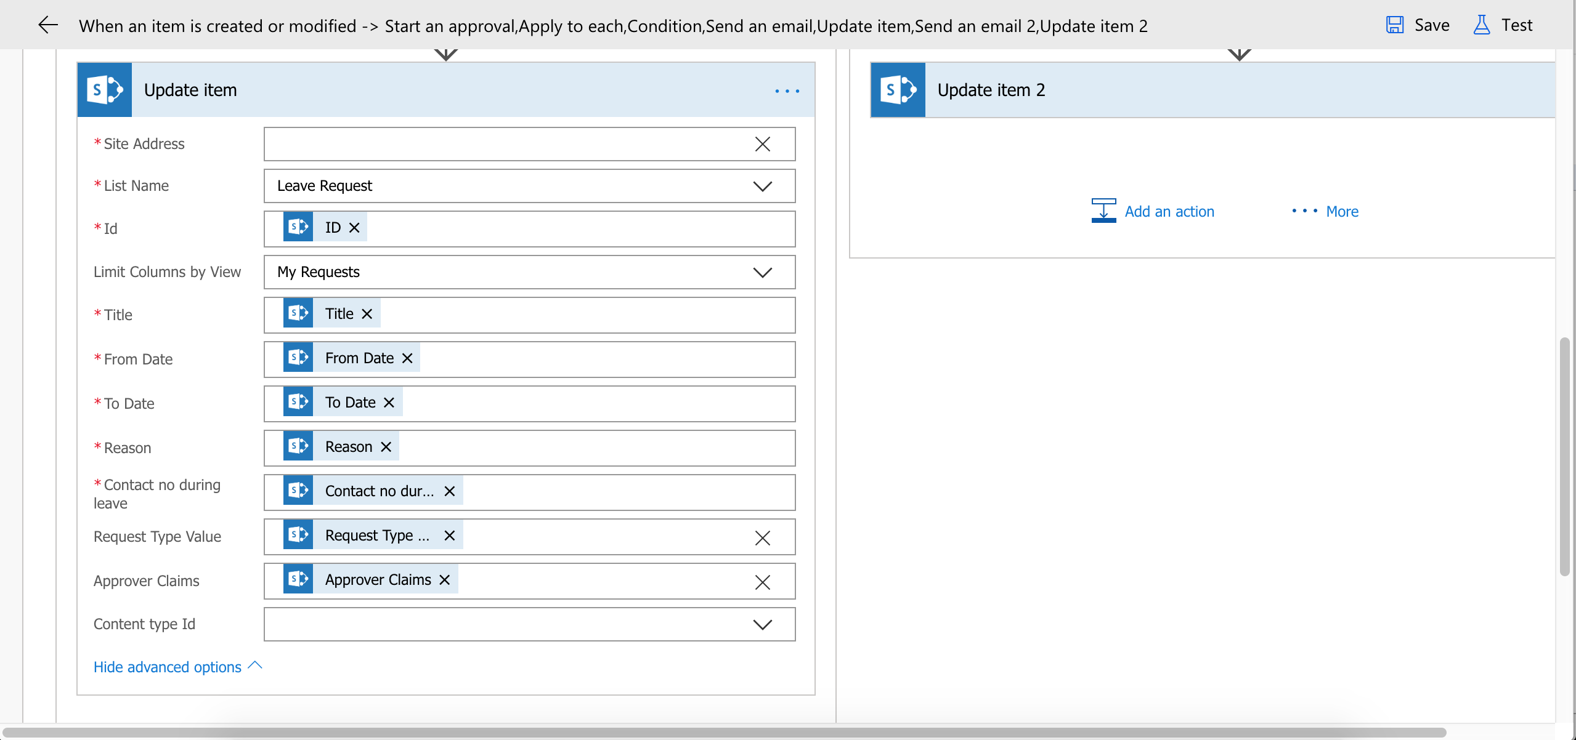Viewport: 1576px width, 740px height.
Task: Open the List Name dropdown
Action: coord(762,186)
